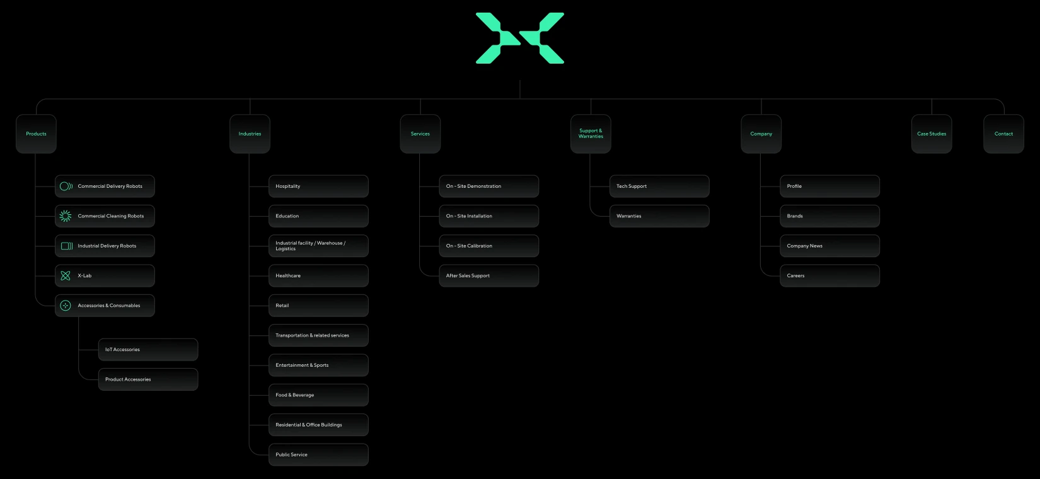Screen dimensions: 1040x479
Task: Open the Services top-level node
Action: click(x=420, y=134)
